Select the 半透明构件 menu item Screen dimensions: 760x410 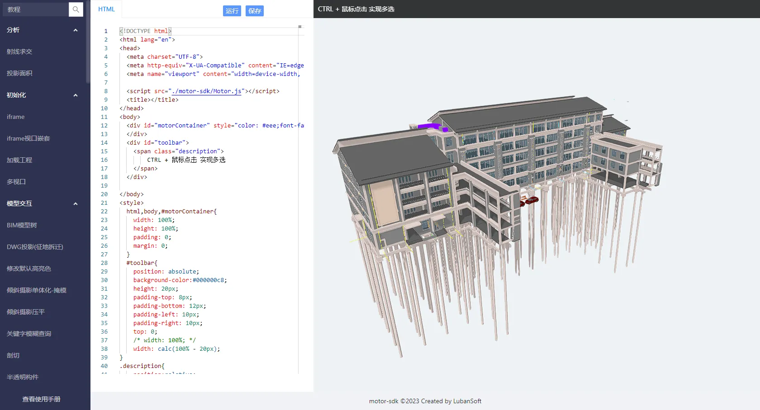(x=23, y=377)
